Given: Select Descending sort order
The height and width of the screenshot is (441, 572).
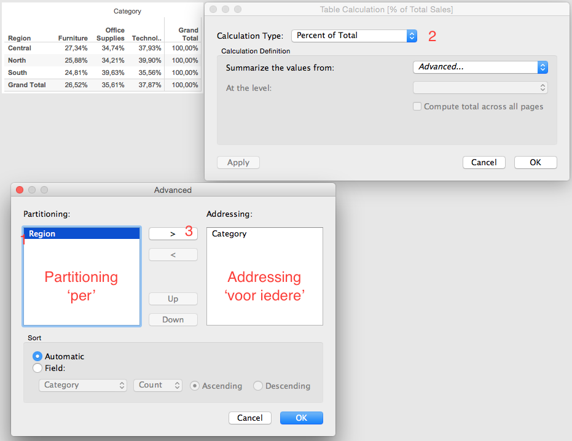Looking at the screenshot, I should [258, 386].
